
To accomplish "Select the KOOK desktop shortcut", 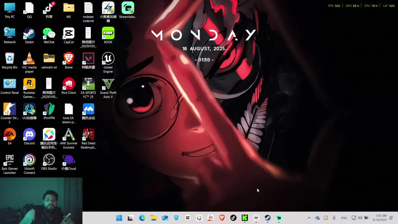I will pos(108,36).
